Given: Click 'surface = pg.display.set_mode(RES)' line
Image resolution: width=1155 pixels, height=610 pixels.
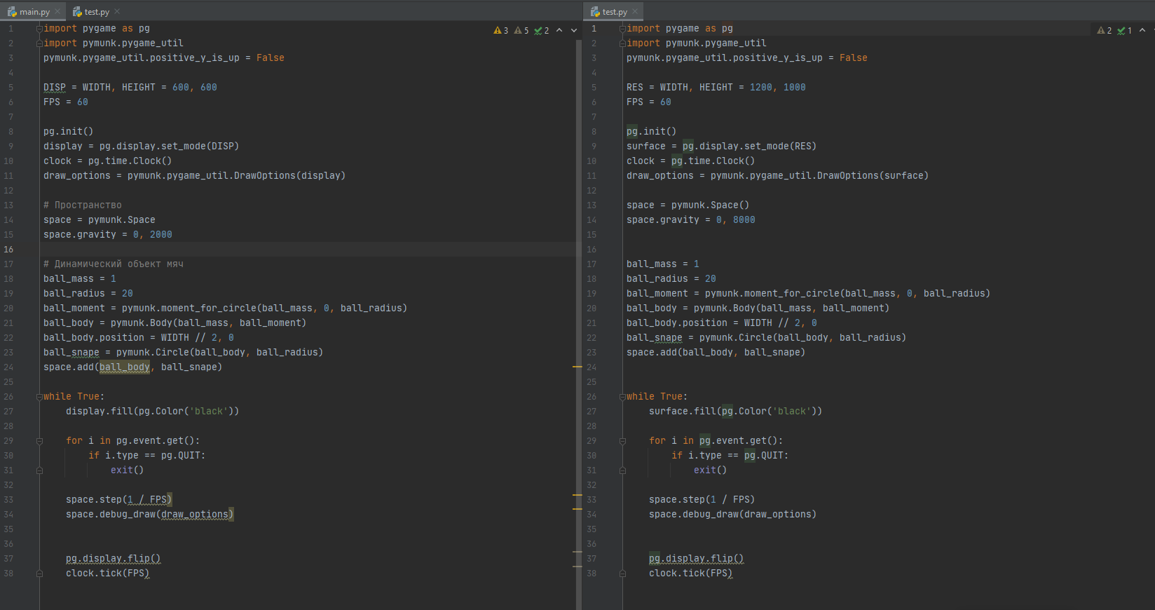Looking at the screenshot, I should pyautogui.click(x=722, y=147).
